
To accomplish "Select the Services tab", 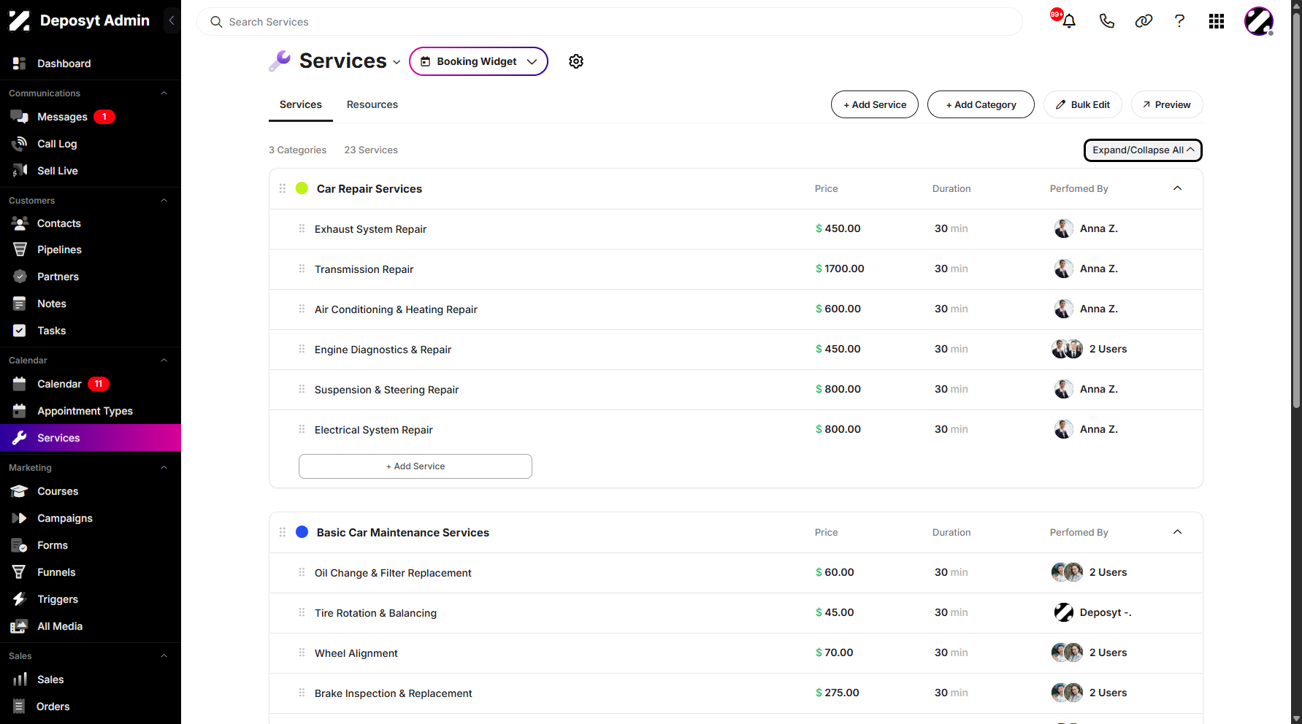I will [301, 104].
